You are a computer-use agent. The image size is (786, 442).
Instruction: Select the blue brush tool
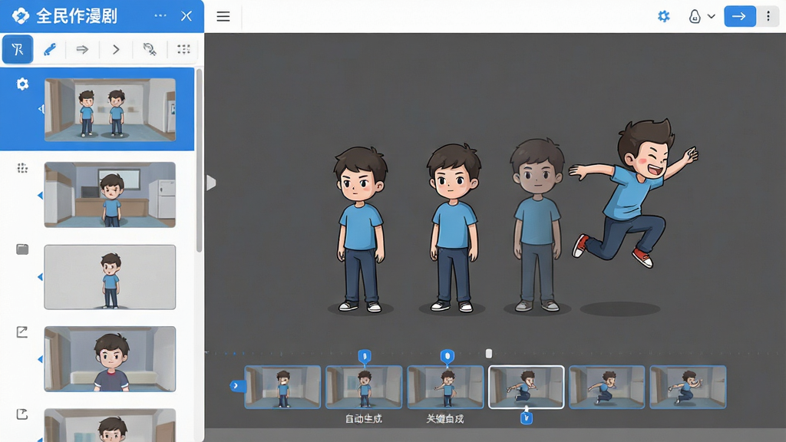coord(50,49)
